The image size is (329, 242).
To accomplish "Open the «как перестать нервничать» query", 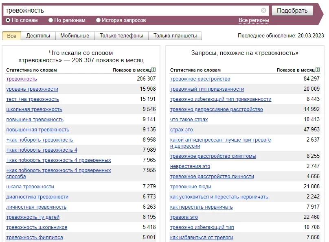I will pos(201,207).
